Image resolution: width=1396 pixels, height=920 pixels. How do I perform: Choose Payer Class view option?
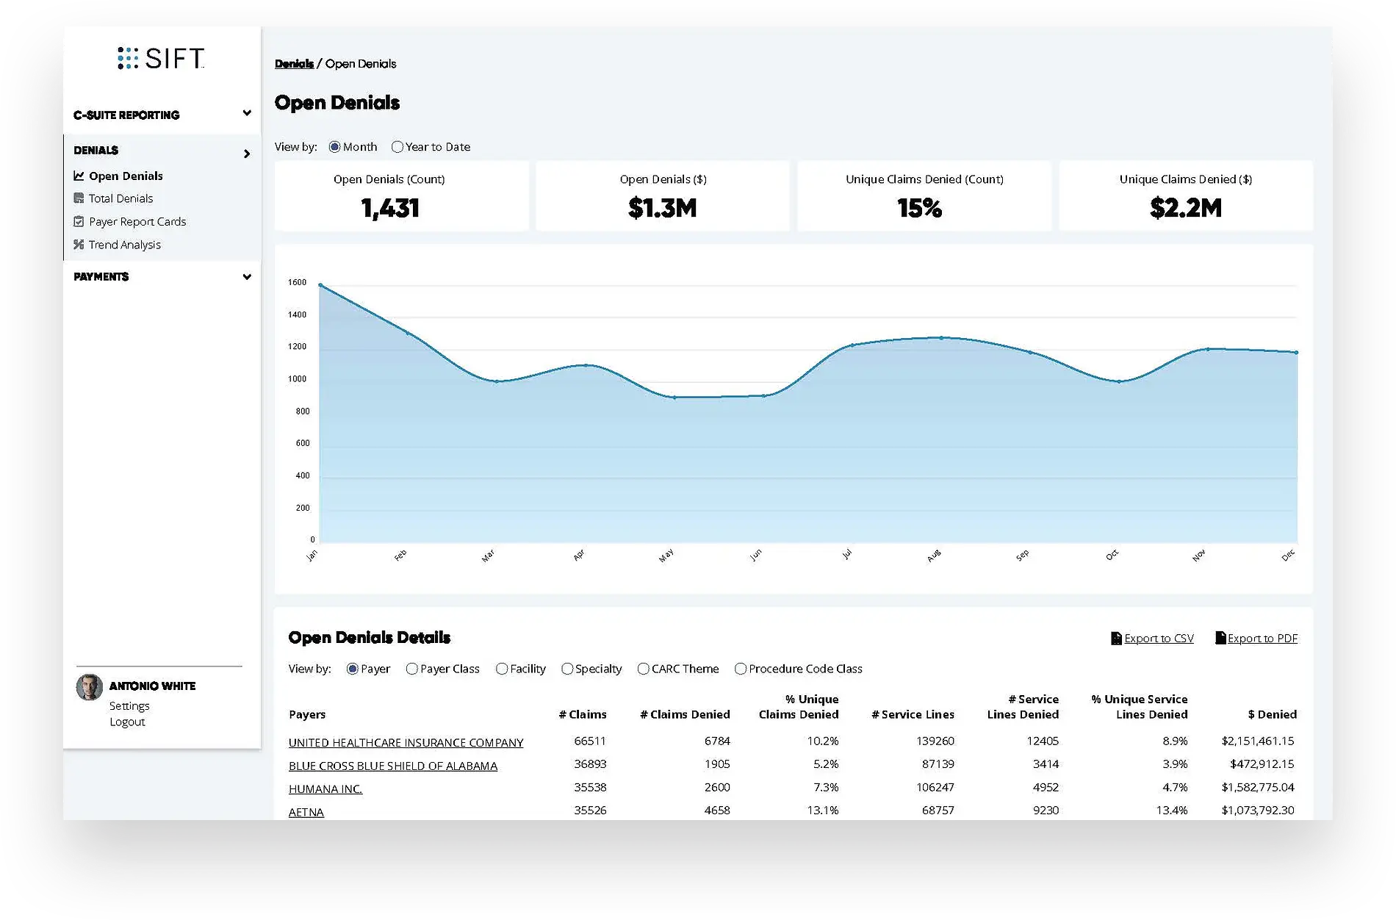click(x=412, y=669)
